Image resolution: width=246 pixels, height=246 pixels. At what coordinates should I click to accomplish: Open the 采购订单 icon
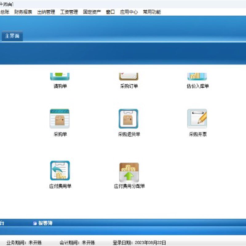pyautogui.click(x=129, y=77)
